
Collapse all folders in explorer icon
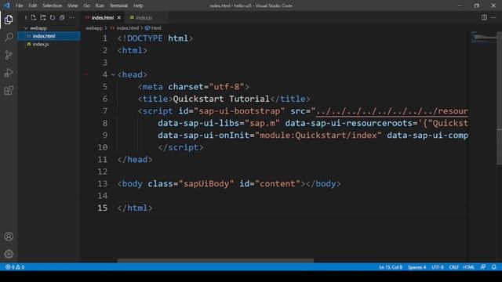coord(62,17)
